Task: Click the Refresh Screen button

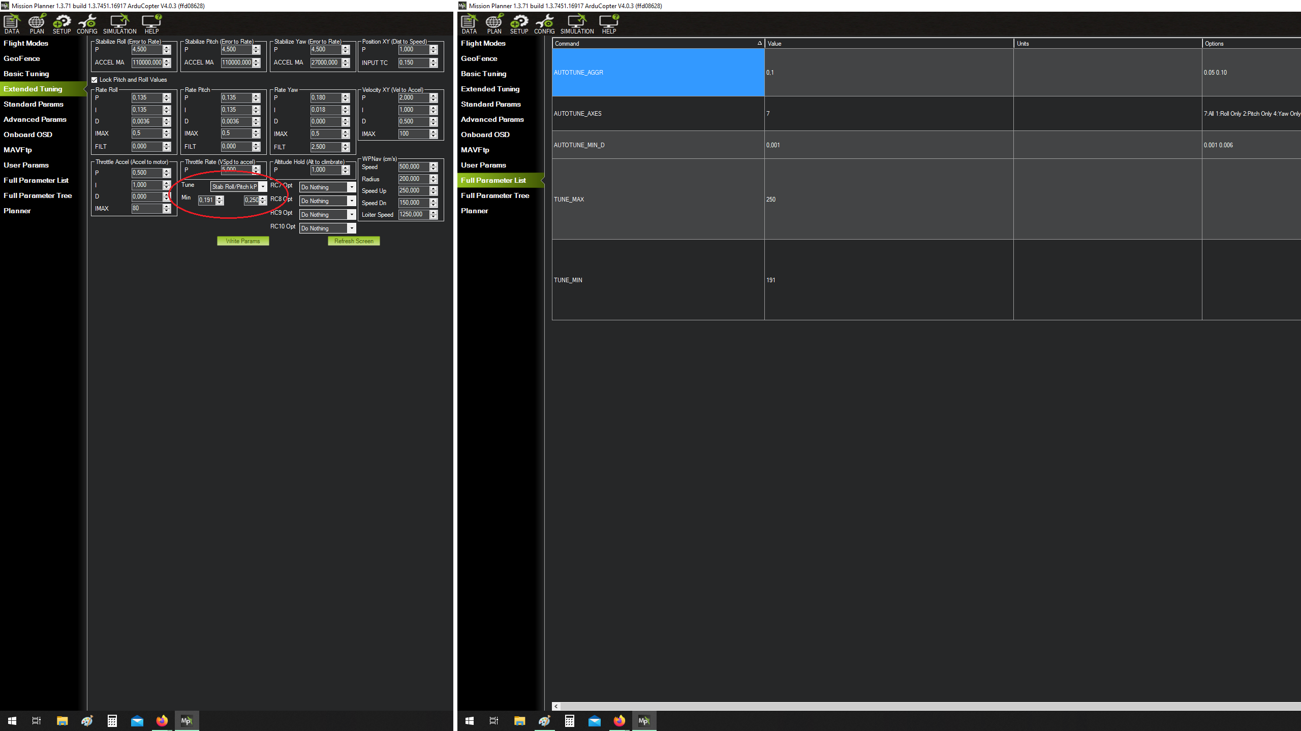Action: 354,241
